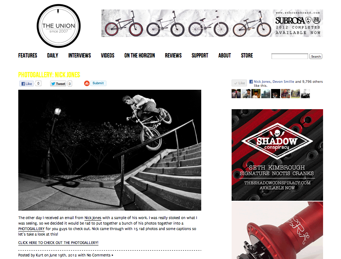Click the Facebook Like button under title

tap(27, 84)
